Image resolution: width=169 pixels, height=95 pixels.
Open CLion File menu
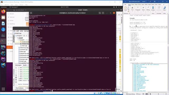point(14,31)
